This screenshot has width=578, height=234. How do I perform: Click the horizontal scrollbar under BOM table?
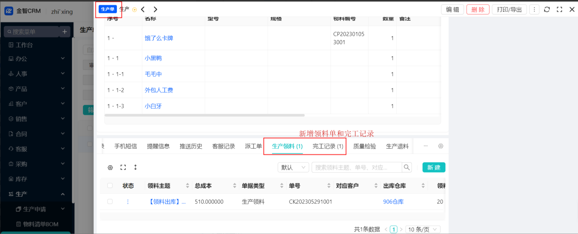(205, 115)
